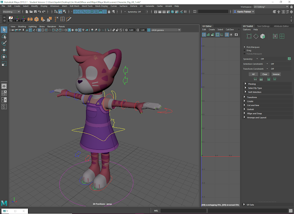
Task: Expand the Arrange and Layout section
Action: coord(267,118)
